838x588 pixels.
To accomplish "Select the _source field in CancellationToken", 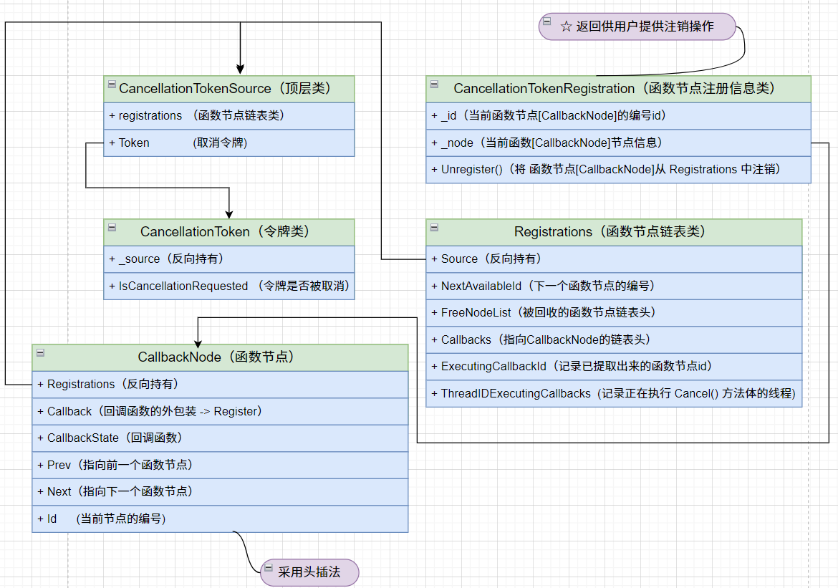I will 228,259.
